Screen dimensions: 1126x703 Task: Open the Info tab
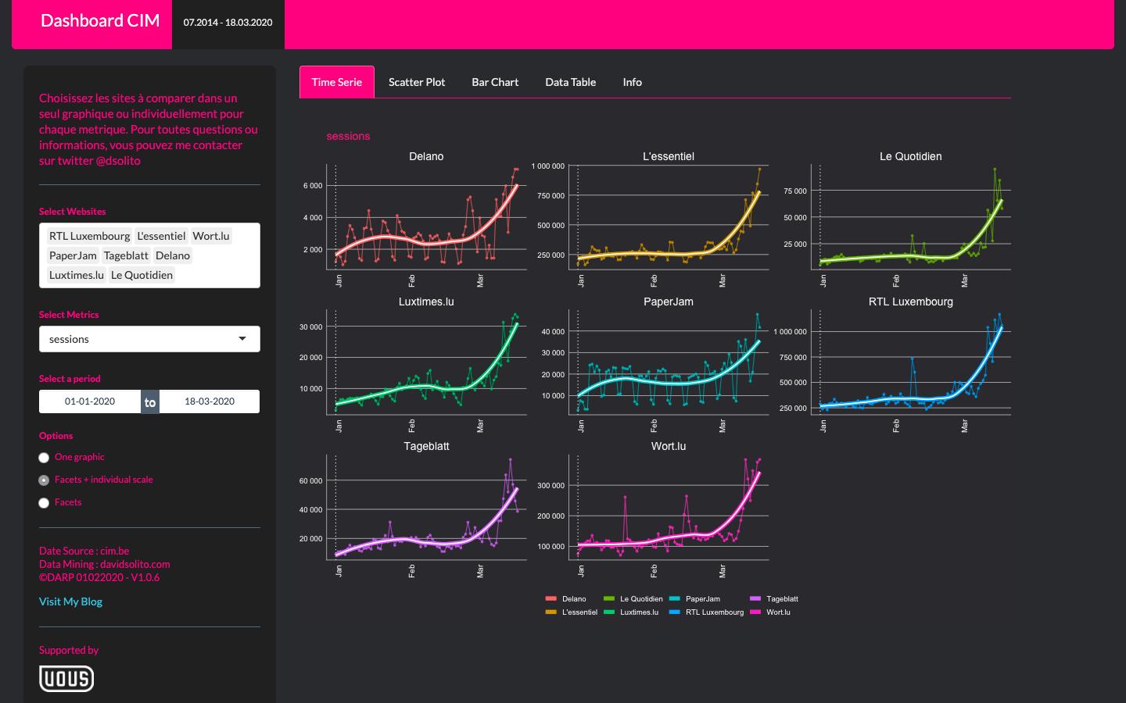pos(632,82)
